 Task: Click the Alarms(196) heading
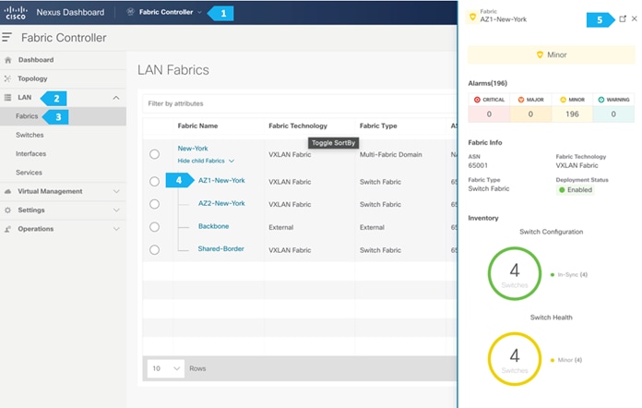coord(488,83)
